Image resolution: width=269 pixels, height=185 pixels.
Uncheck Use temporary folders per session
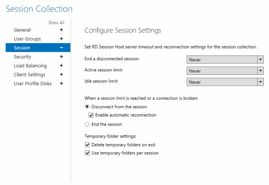87,153
